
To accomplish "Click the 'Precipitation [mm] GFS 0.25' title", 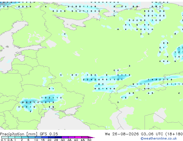I will 29,134.
